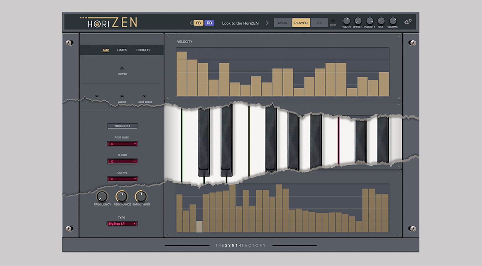Switch to the PLAYER tab

pos(301,23)
